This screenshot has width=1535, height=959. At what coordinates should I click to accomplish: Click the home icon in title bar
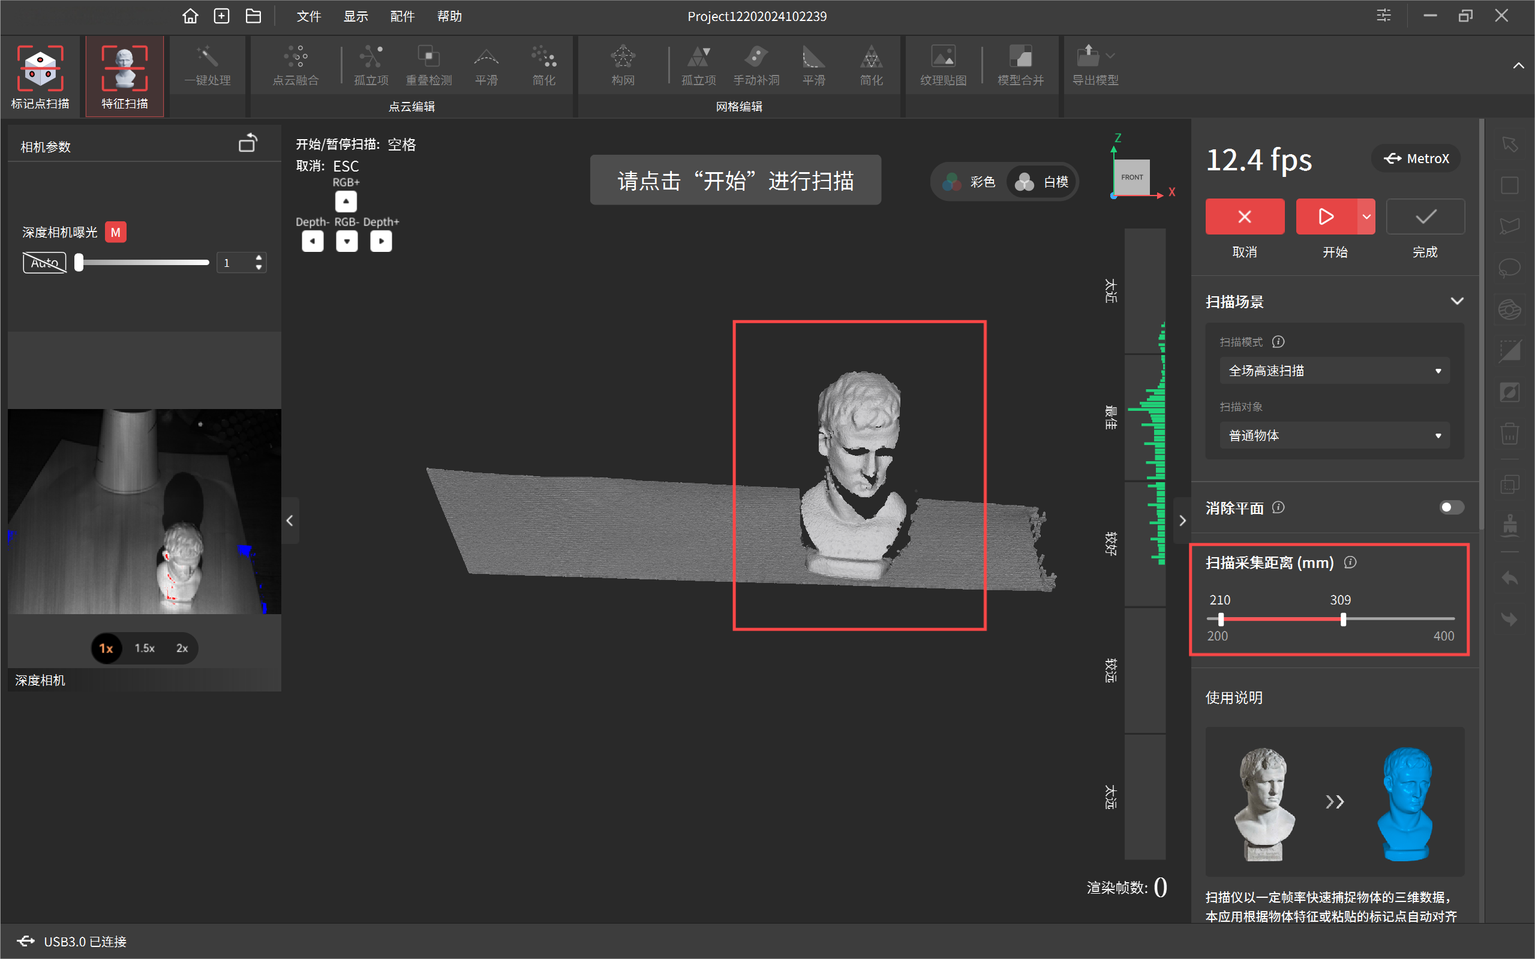(190, 16)
